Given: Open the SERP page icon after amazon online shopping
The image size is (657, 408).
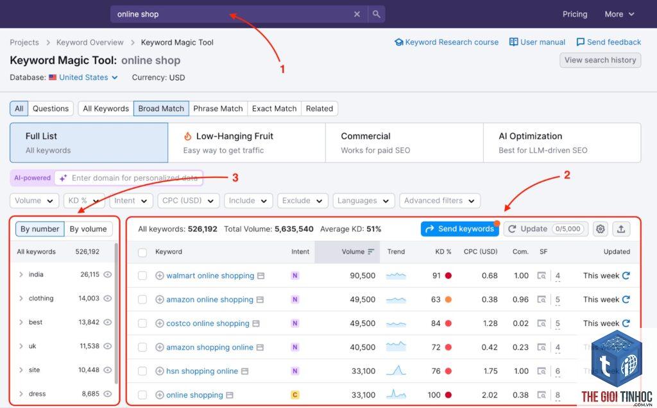Looking at the screenshot, I should (x=260, y=300).
